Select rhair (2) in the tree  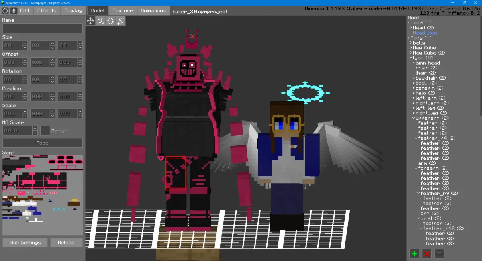coord(426,68)
